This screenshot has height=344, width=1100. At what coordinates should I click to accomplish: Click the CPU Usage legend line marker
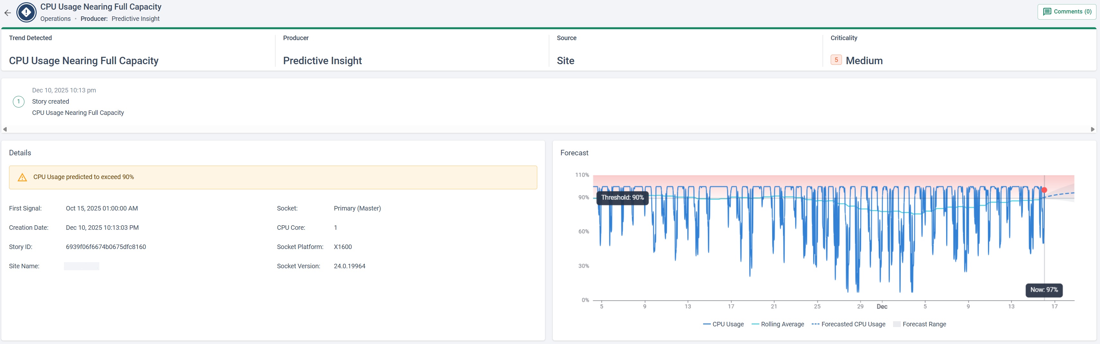(707, 324)
